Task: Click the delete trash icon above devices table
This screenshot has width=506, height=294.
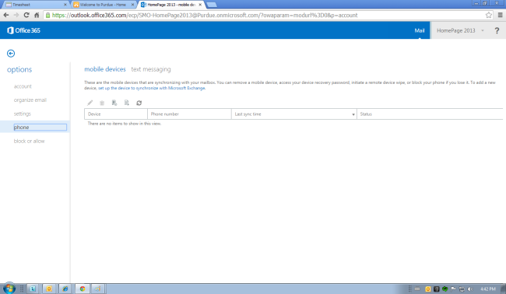Action: point(102,103)
